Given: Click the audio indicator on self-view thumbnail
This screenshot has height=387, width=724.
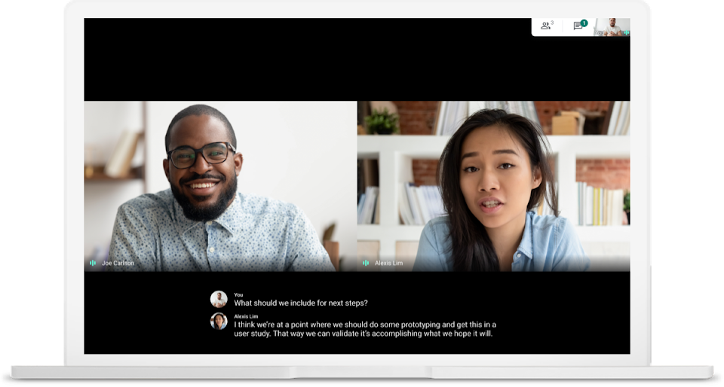Looking at the screenshot, I should (x=625, y=33).
